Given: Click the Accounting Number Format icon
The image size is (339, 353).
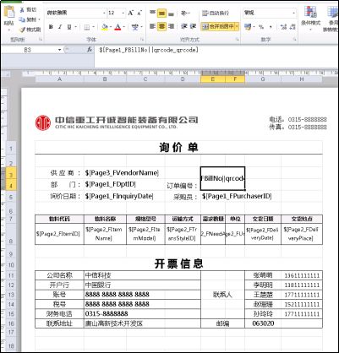Looking at the screenshot, I should tap(248, 27).
